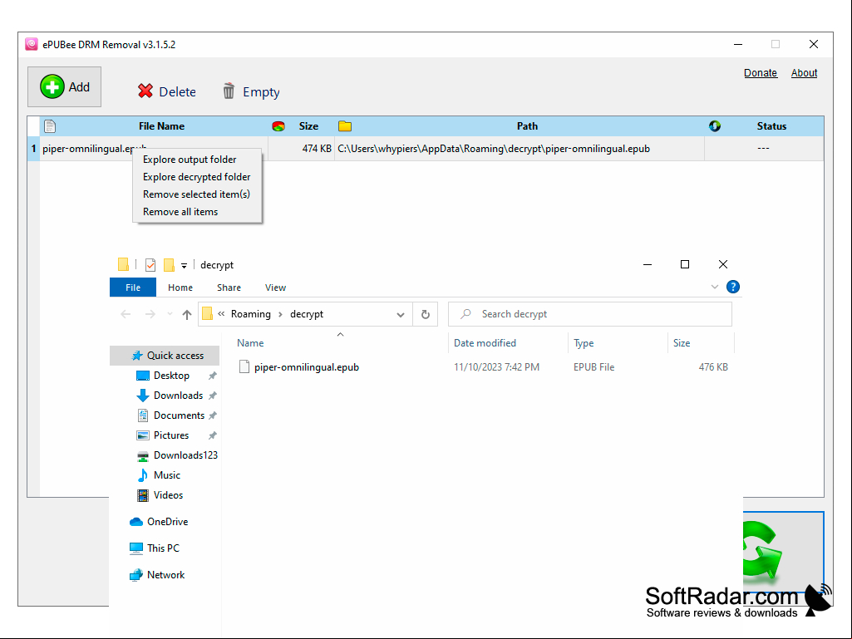Click the folder icon beside the Path header
This screenshot has width=852, height=639.
(344, 126)
